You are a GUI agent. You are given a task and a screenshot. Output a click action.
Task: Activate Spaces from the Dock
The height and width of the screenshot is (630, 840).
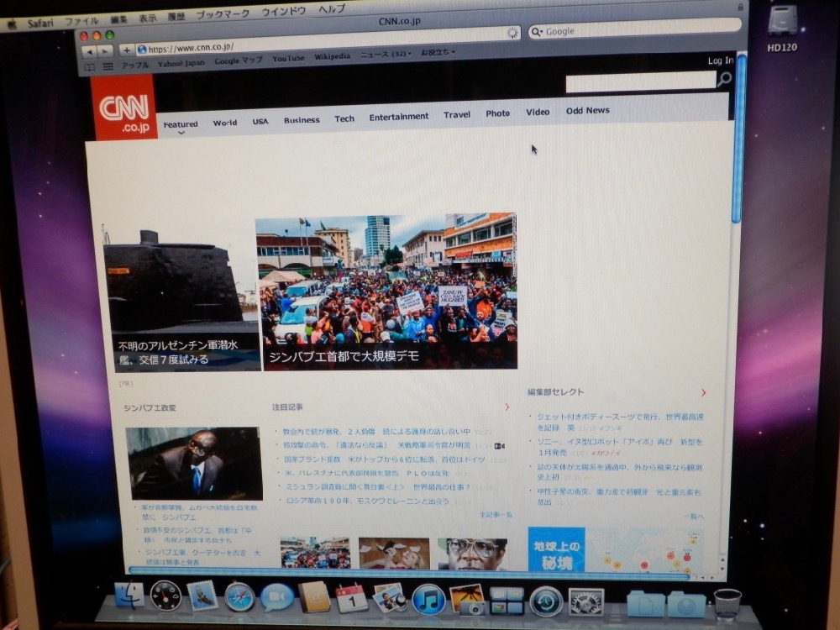click(507, 601)
